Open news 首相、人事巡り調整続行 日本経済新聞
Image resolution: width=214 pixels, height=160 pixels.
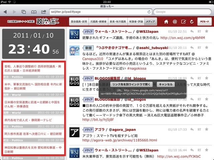[33, 68]
